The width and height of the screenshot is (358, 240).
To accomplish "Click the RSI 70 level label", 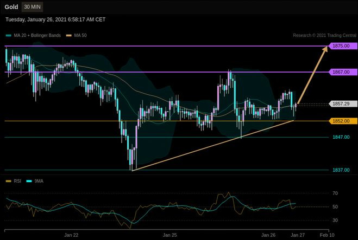I will point(335,193).
